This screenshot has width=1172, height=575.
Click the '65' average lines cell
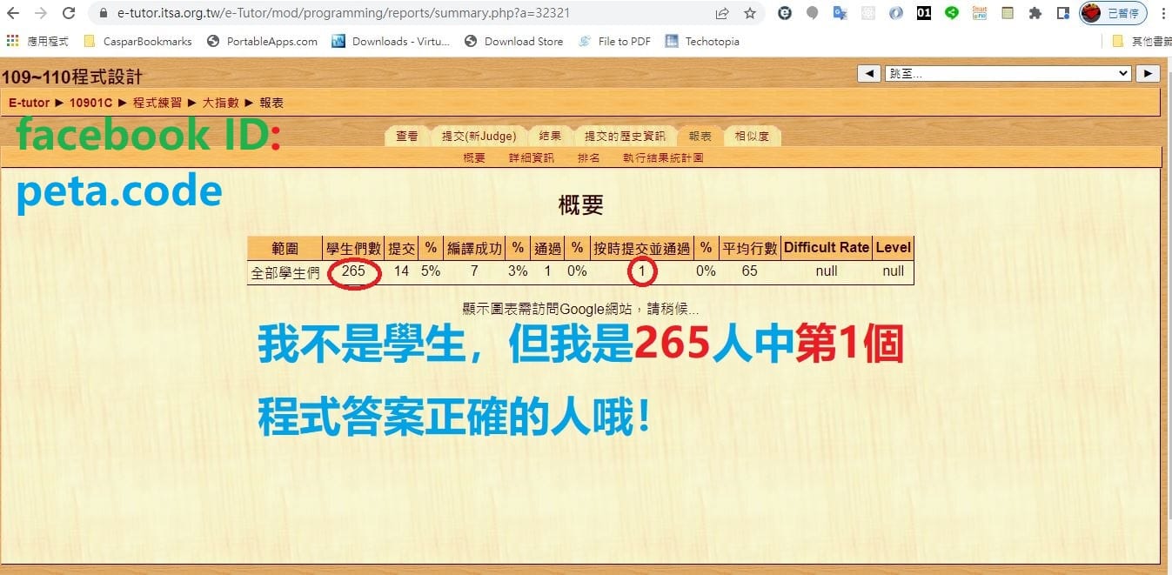pos(749,271)
